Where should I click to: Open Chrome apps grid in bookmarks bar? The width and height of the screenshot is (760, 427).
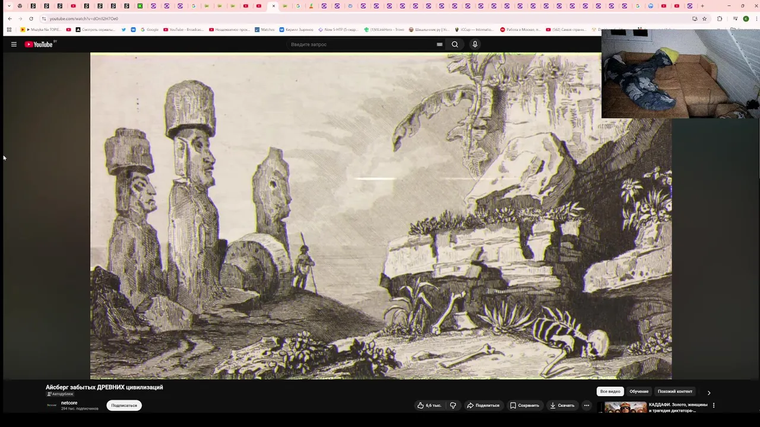tap(9, 30)
